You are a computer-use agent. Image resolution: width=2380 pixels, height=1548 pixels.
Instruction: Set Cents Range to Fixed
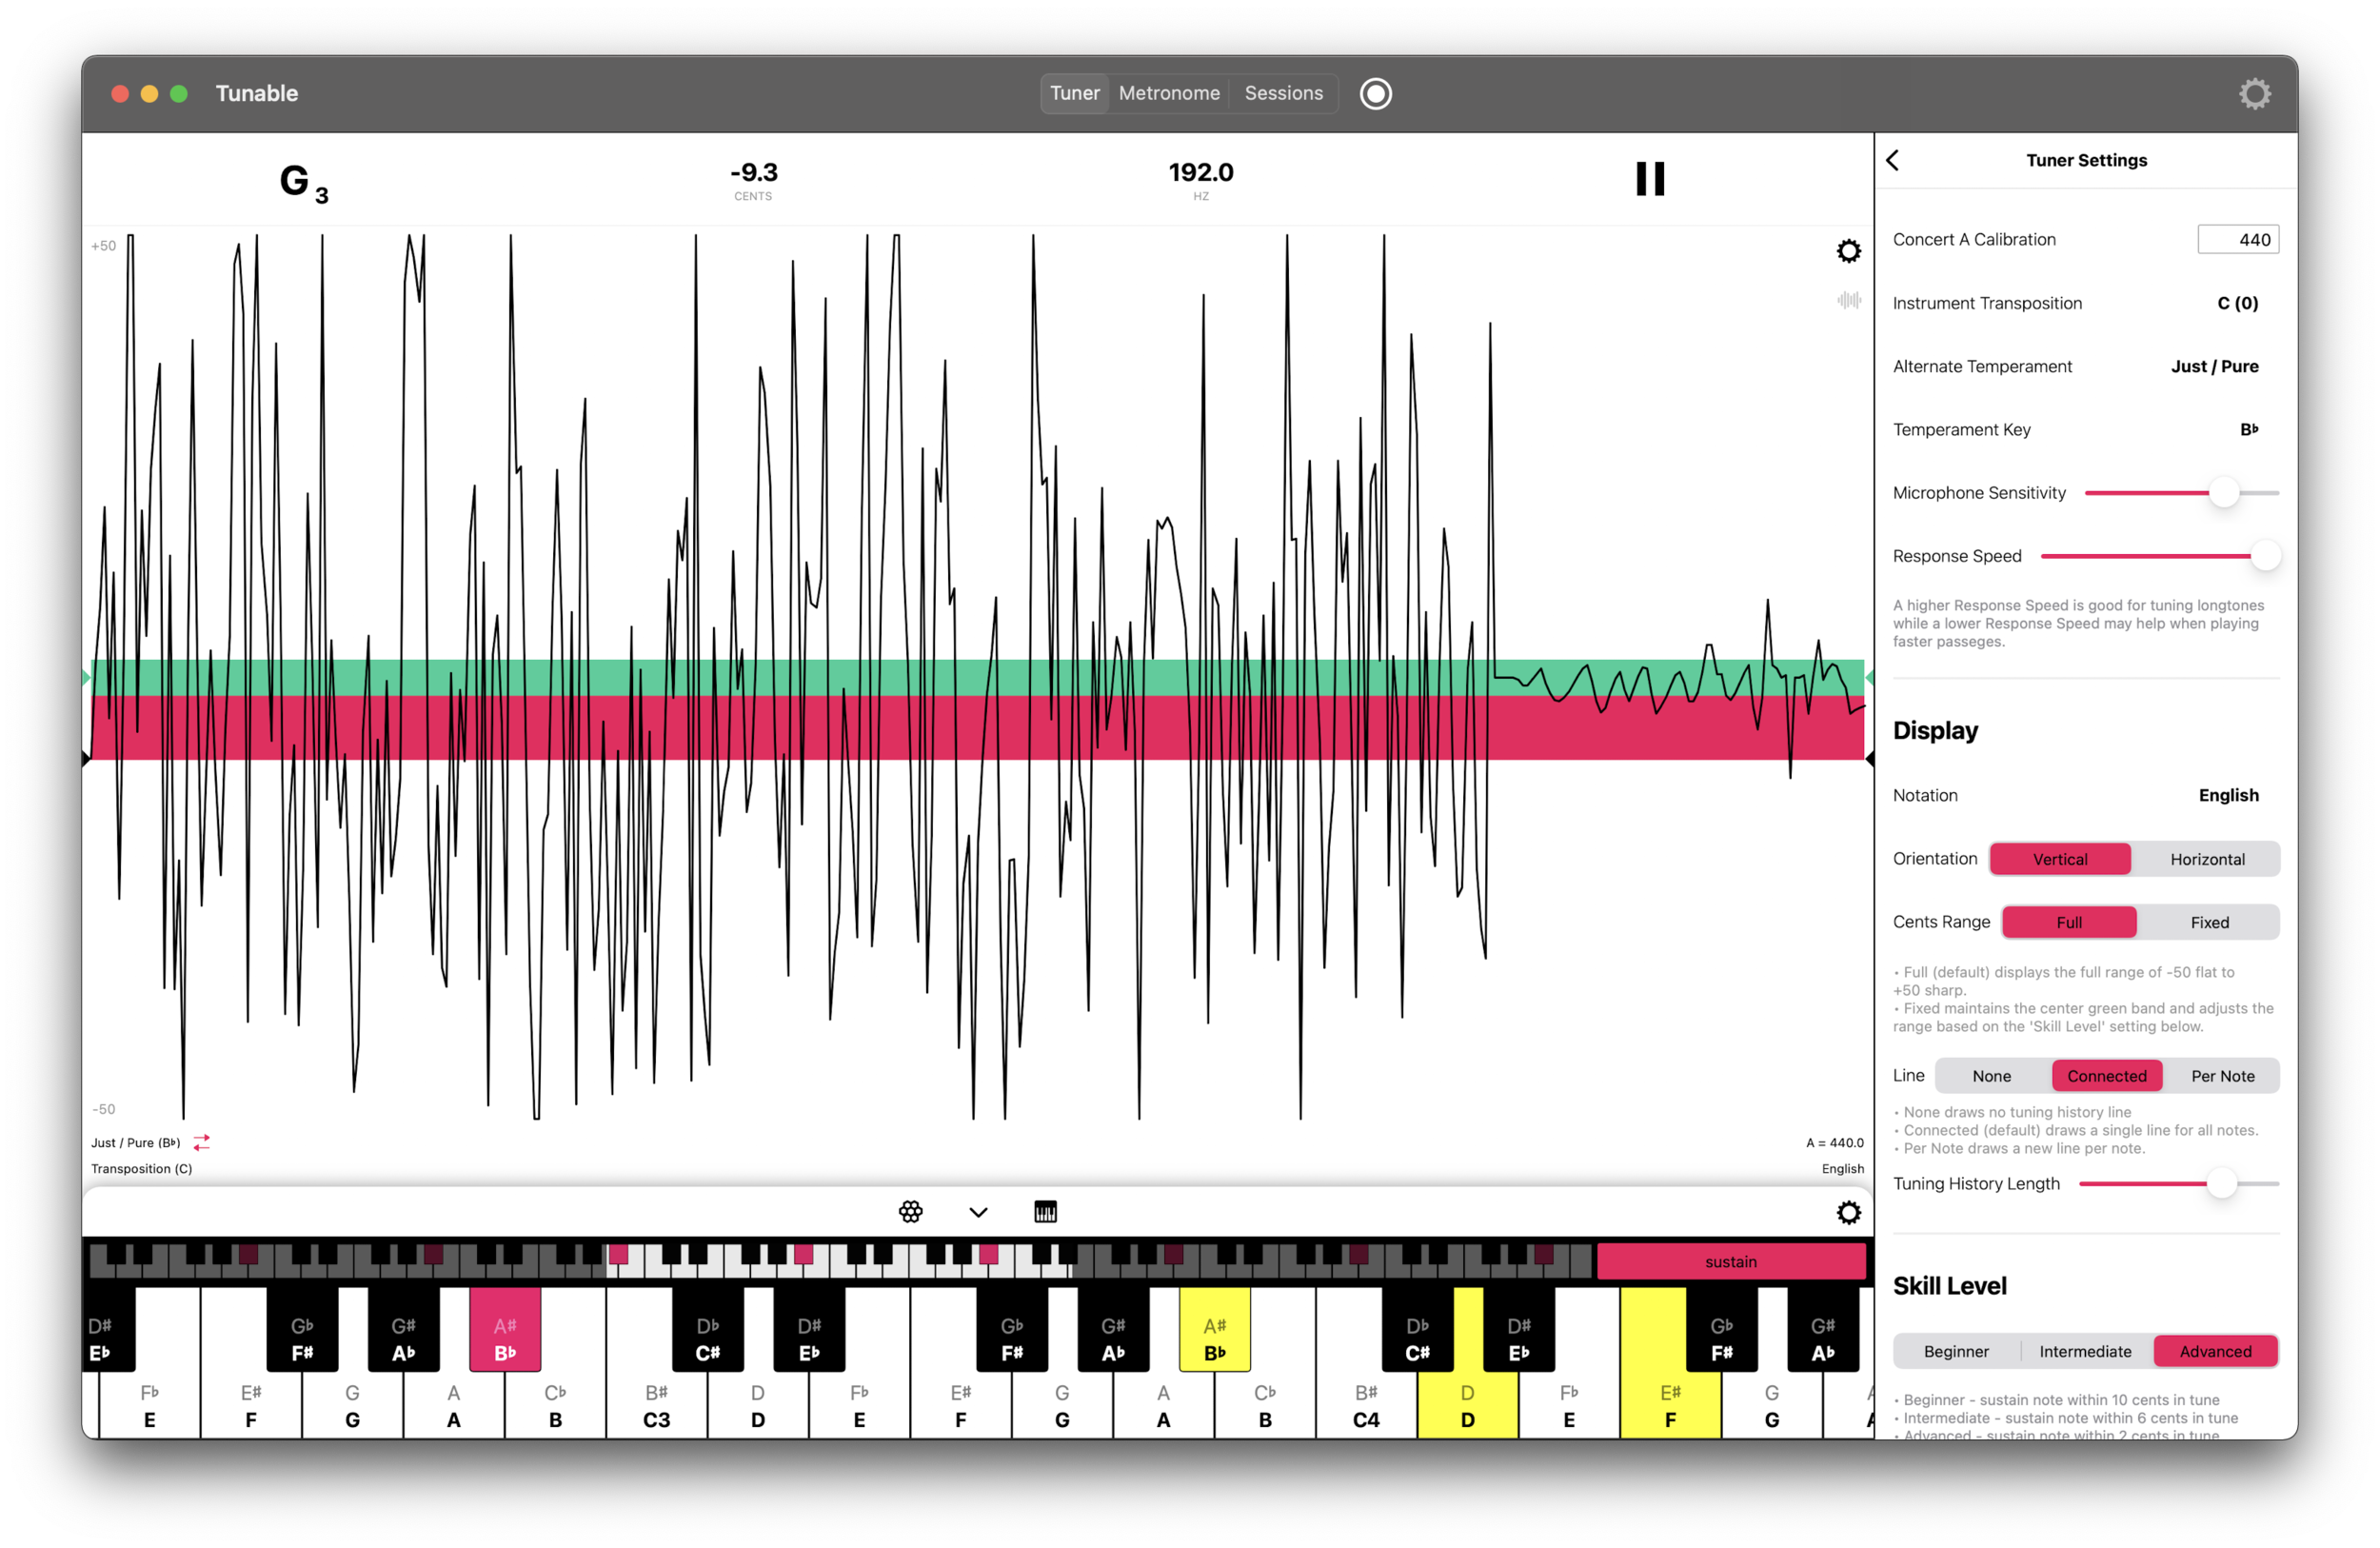[2210, 922]
